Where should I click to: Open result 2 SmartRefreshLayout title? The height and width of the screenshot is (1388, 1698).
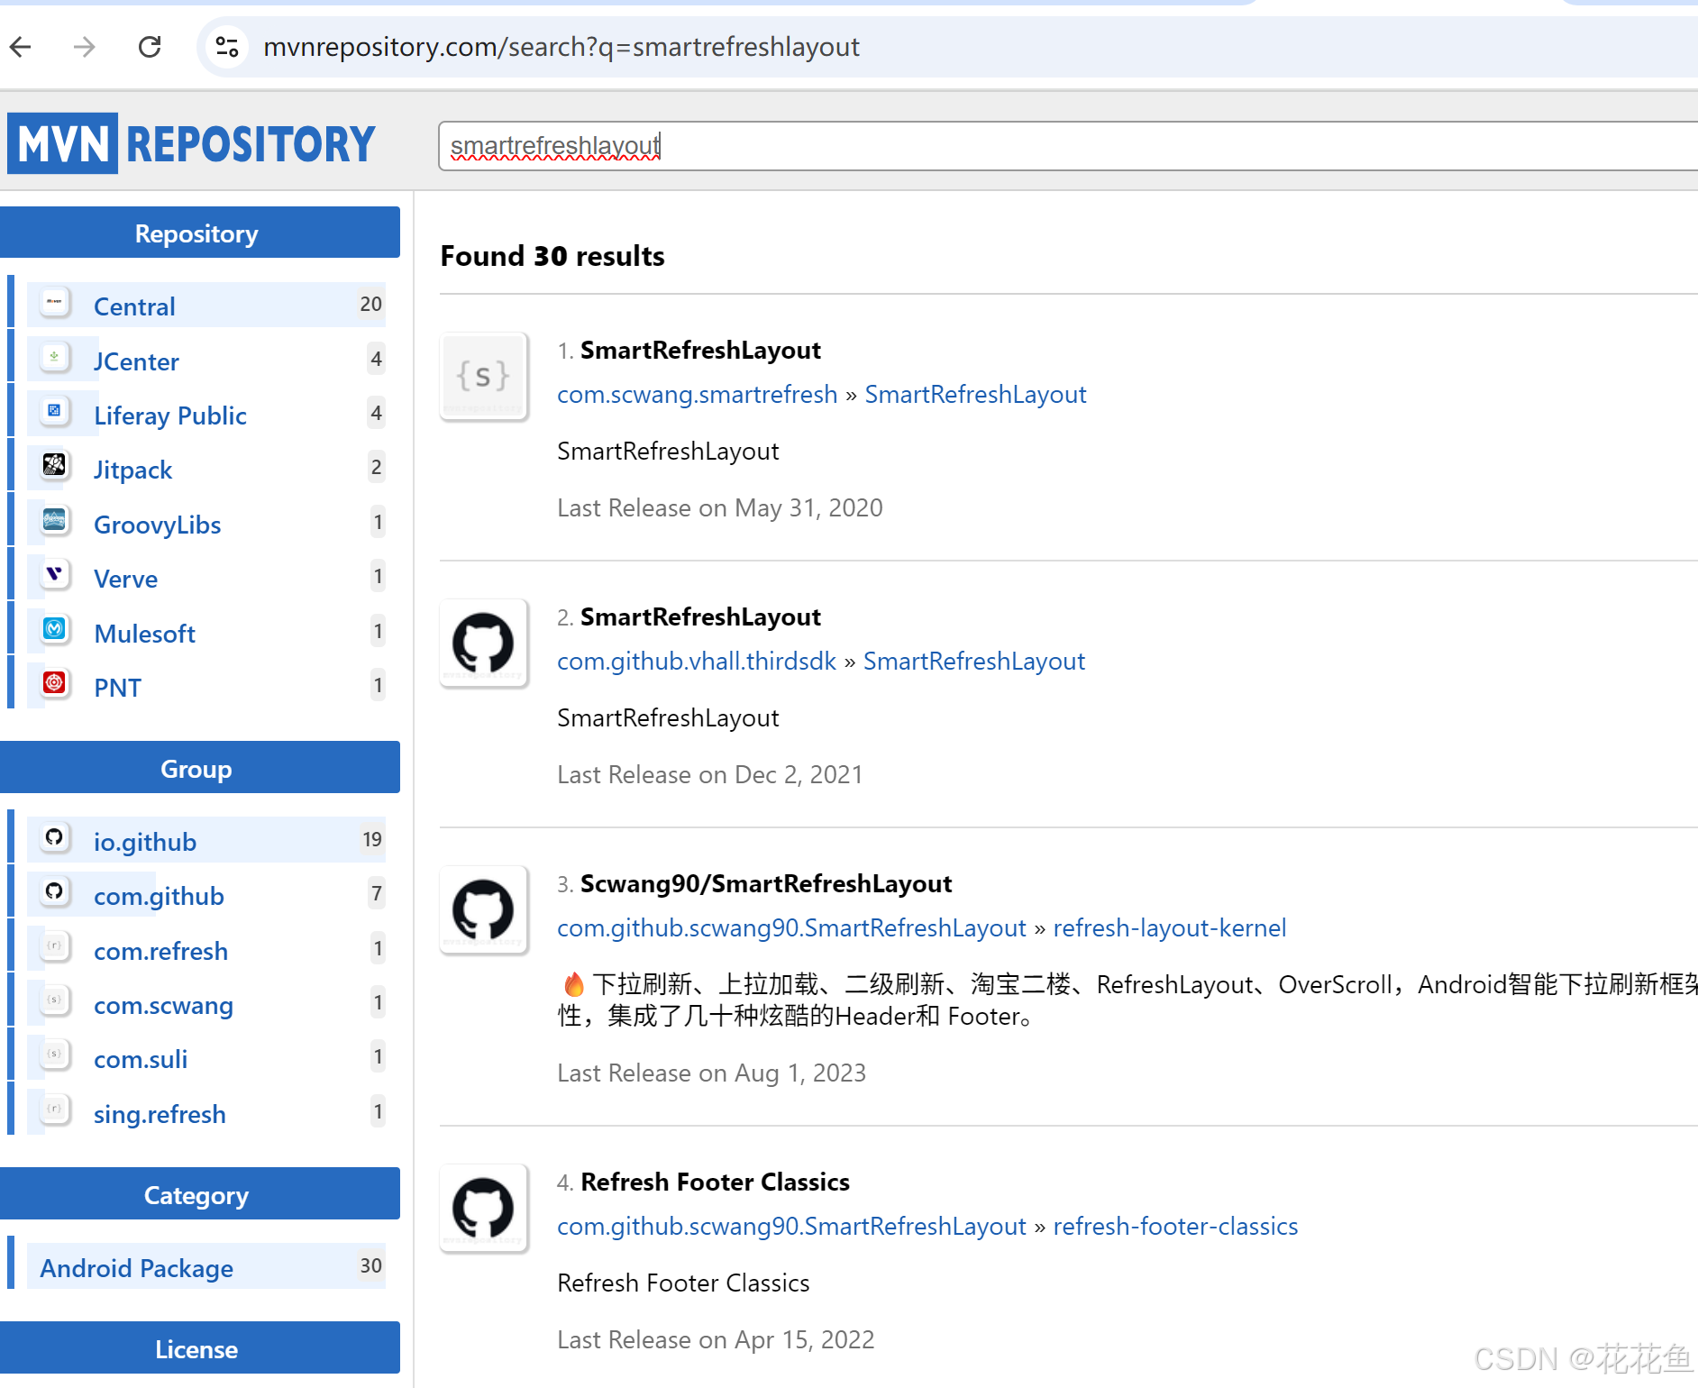[700, 616]
